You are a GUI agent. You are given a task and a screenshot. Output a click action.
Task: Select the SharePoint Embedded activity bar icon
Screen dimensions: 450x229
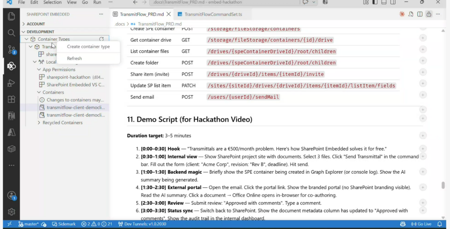11,66
